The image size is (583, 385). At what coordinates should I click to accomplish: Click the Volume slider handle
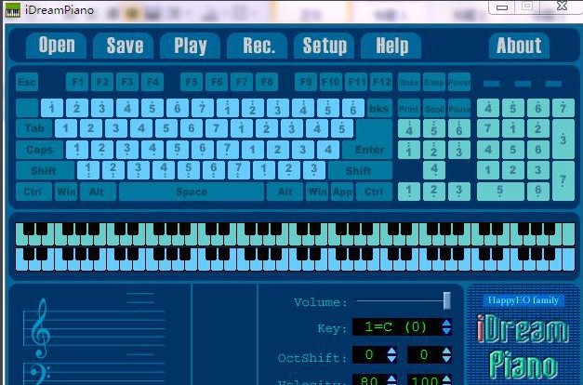coord(446,299)
